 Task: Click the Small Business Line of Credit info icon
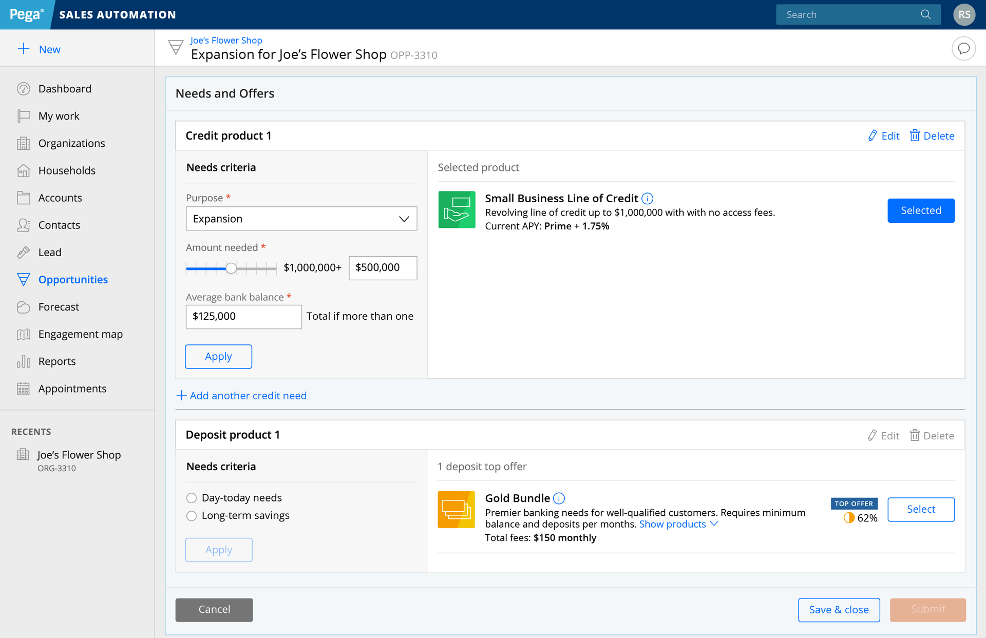tap(648, 199)
